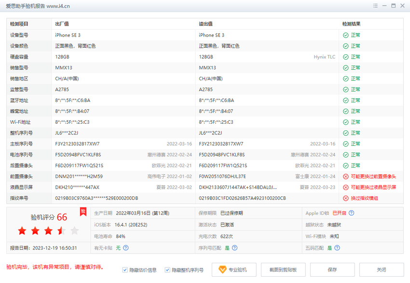Click the 已过保修期 warranty value

pos(232,213)
